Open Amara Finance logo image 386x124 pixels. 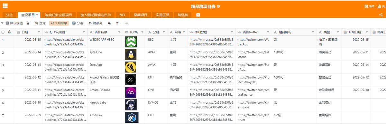coord(131,92)
